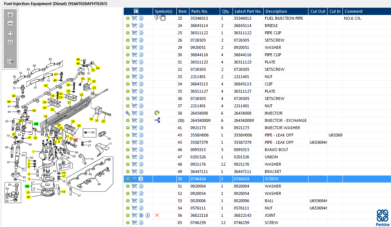Click quantity 12 on item 85 row
Viewport: 391px width, 227px height.
pos(223,223)
